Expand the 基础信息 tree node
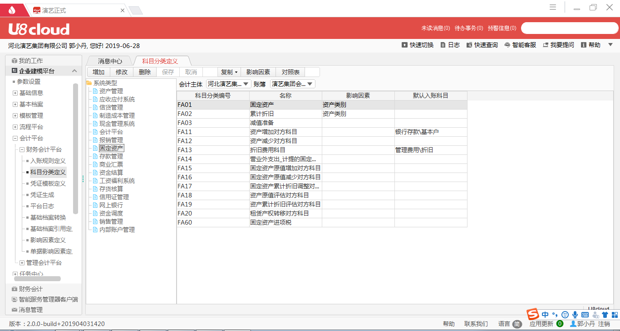620x331 pixels. [15, 93]
